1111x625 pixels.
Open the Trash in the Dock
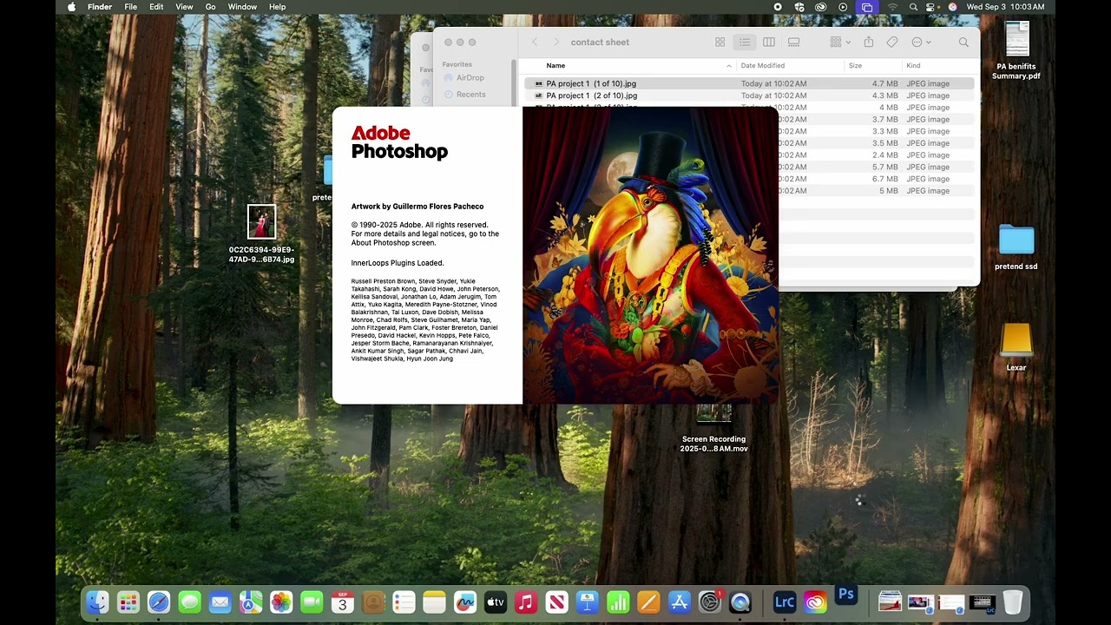coord(1013,602)
